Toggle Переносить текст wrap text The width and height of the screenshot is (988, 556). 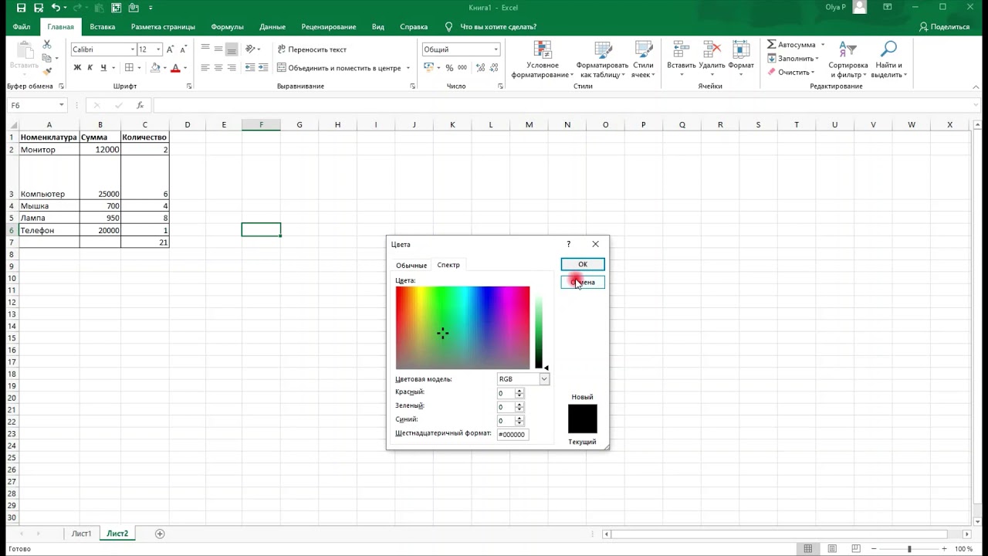[312, 49]
